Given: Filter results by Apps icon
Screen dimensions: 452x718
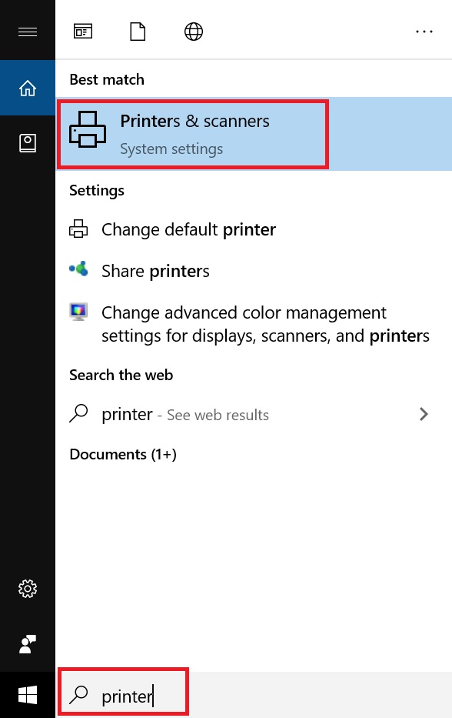Looking at the screenshot, I should pos(83,32).
